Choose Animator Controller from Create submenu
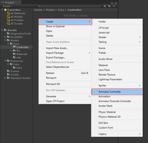 point(117,92)
